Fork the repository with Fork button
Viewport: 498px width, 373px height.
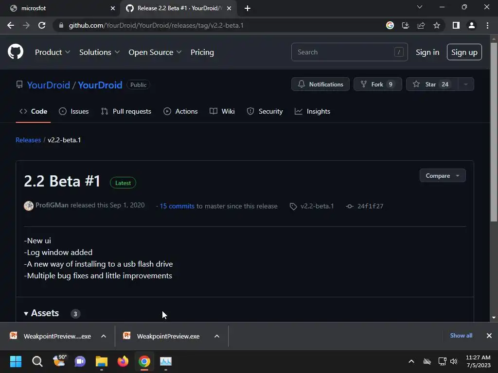(x=378, y=85)
